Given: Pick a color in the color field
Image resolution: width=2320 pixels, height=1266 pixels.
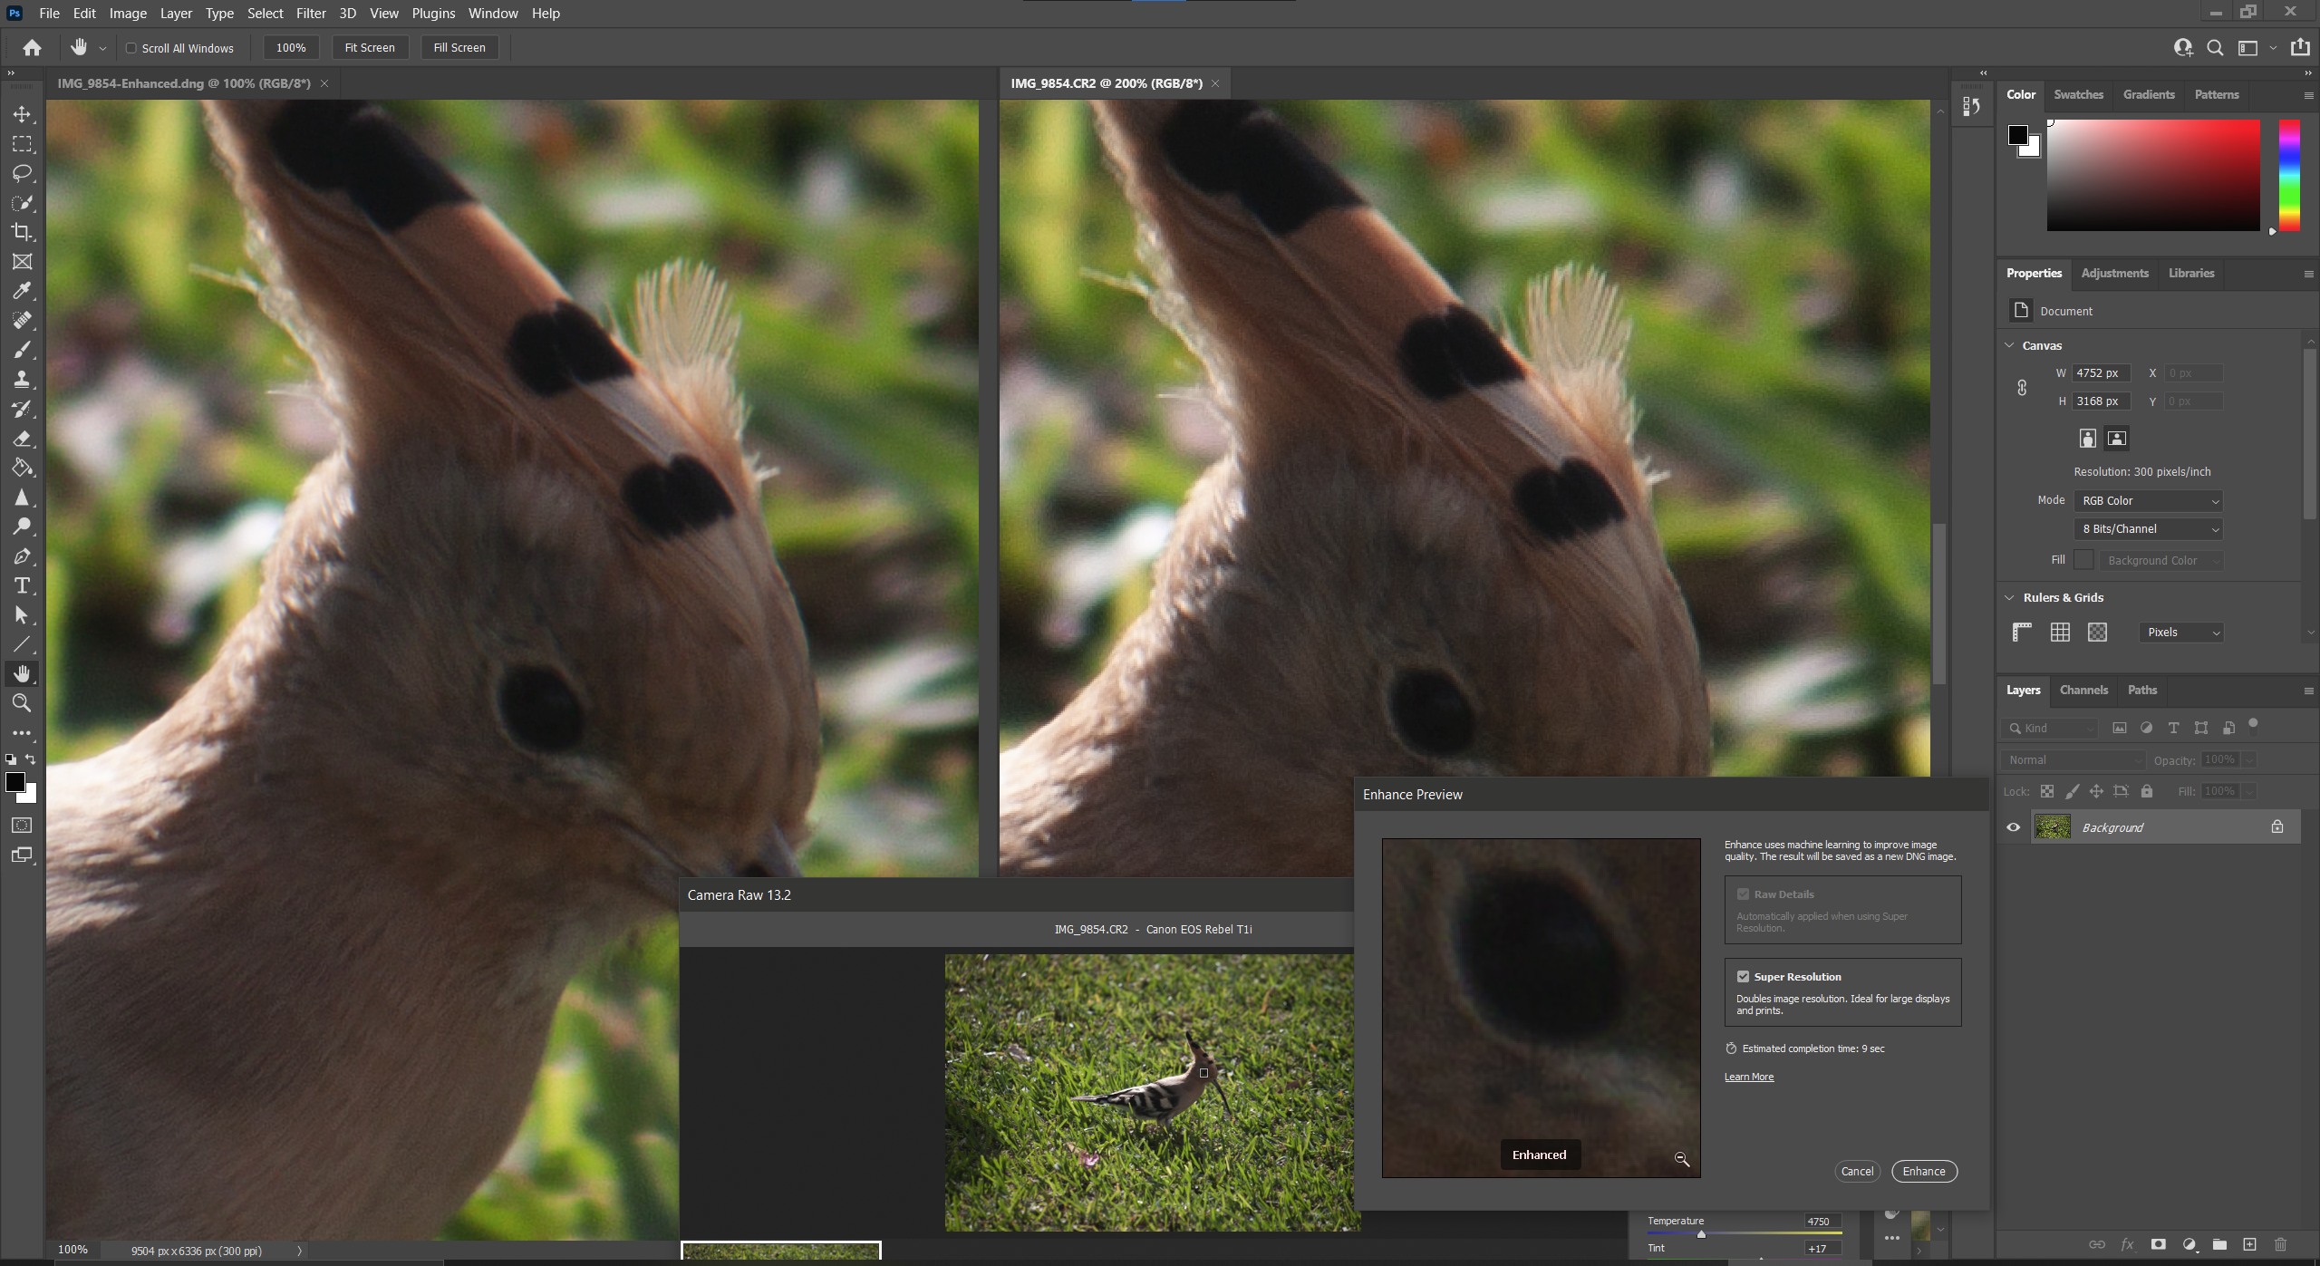Looking at the screenshot, I should pos(2153,175).
